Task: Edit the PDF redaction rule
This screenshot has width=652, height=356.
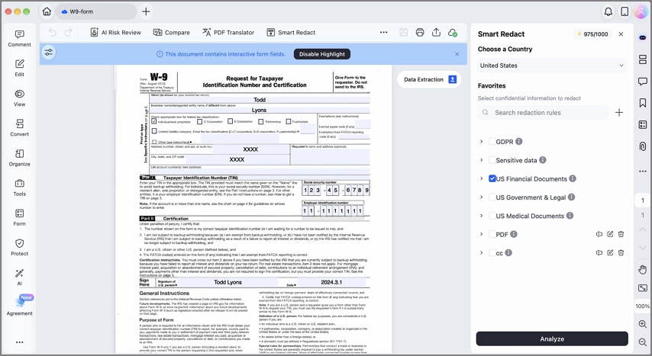Action: (610, 234)
